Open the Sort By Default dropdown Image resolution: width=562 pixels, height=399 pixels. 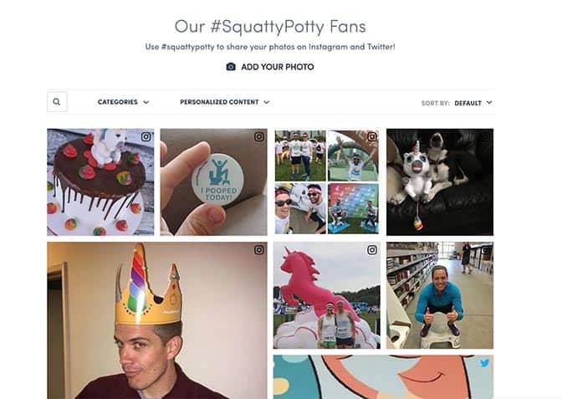[473, 103]
